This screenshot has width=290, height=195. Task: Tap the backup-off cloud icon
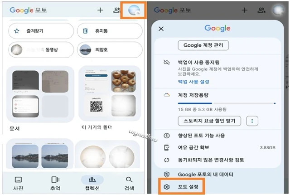(167, 62)
